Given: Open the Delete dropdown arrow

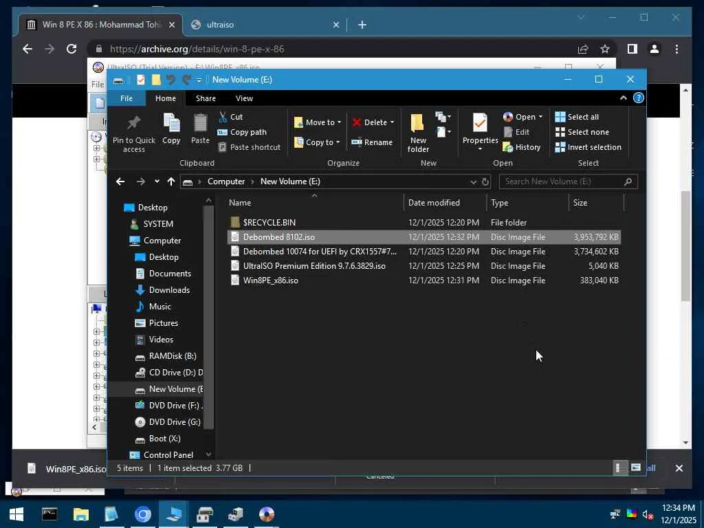Looking at the screenshot, I should (x=392, y=122).
